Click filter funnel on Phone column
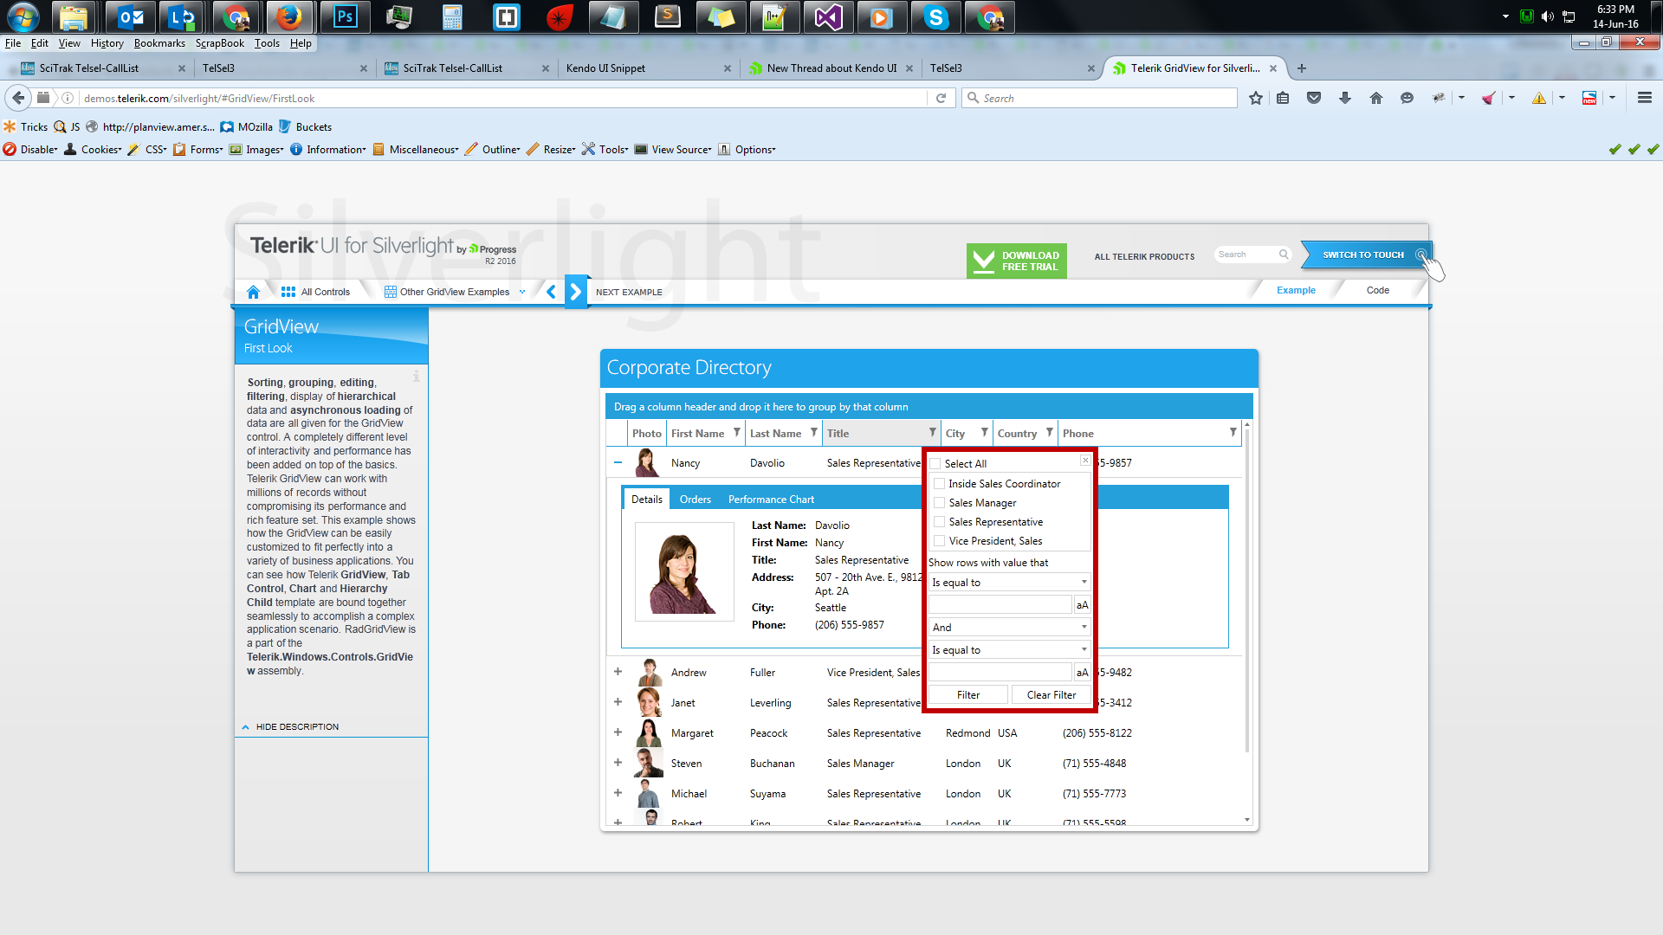Screen dimensions: 1663x935 [1233, 432]
